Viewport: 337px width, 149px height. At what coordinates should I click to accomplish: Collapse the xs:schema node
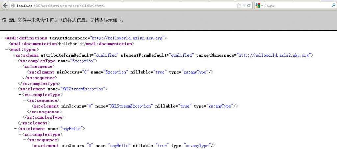point(11,55)
